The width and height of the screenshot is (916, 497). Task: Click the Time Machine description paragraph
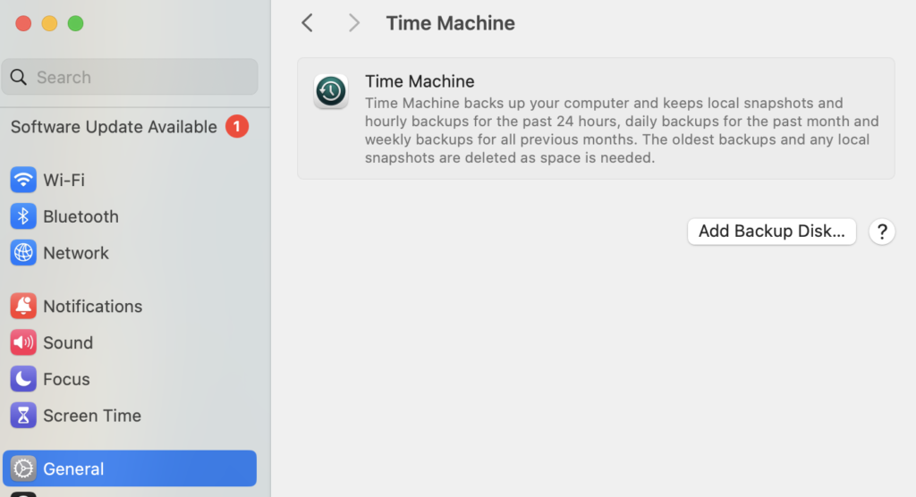tap(622, 131)
